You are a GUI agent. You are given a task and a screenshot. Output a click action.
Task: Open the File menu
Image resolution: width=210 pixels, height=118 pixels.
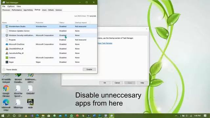[4, 7]
